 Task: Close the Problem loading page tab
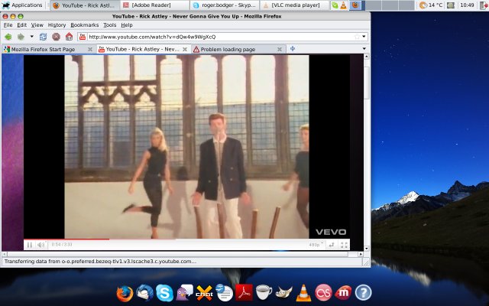[280, 49]
